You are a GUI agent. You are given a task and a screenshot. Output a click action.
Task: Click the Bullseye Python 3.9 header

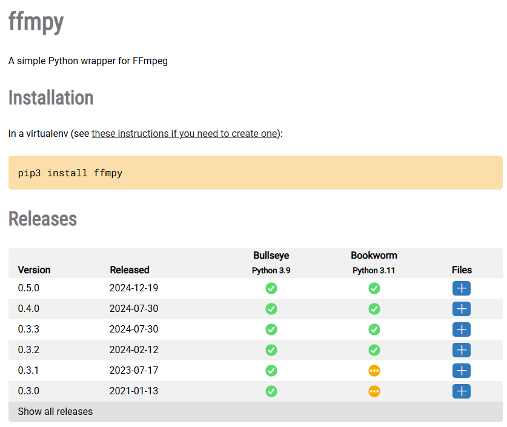[271, 262]
